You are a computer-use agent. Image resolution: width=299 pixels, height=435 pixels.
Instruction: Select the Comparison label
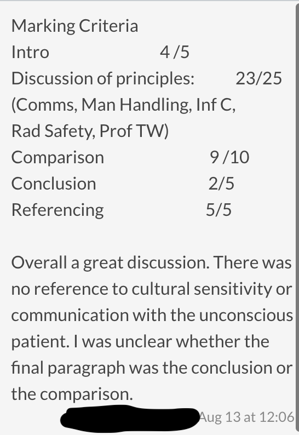click(x=58, y=158)
